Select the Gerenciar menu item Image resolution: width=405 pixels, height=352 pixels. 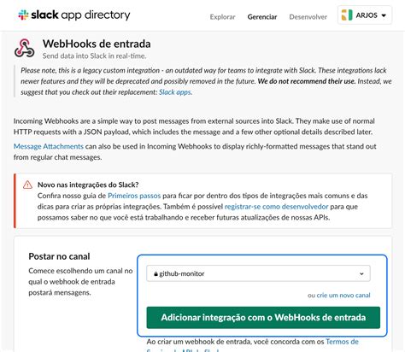pyautogui.click(x=262, y=17)
